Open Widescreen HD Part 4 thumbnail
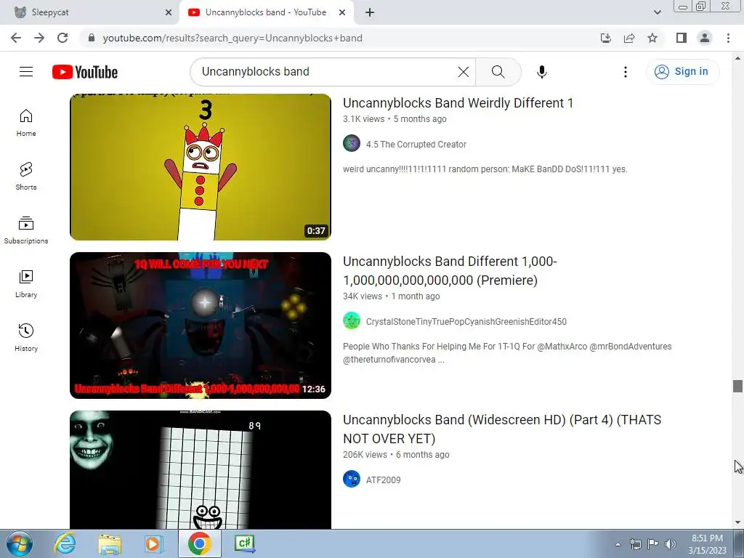 point(201,470)
